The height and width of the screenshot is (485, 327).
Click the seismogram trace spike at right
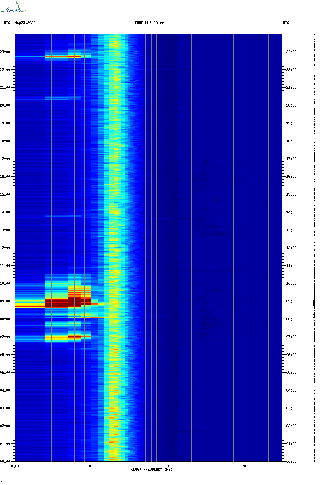(314, 303)
